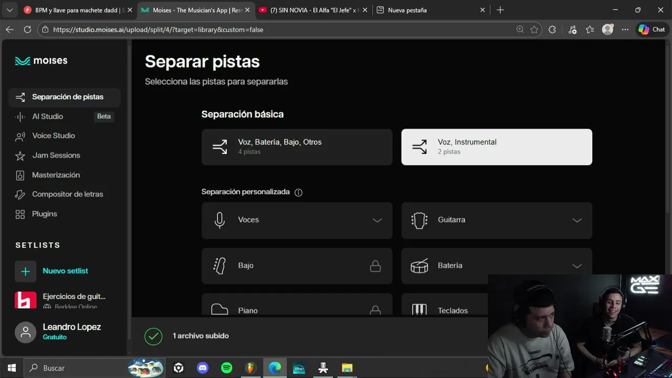Click the Beta badge next to AI Studio

pyautogui.click(x=104, y=117)
